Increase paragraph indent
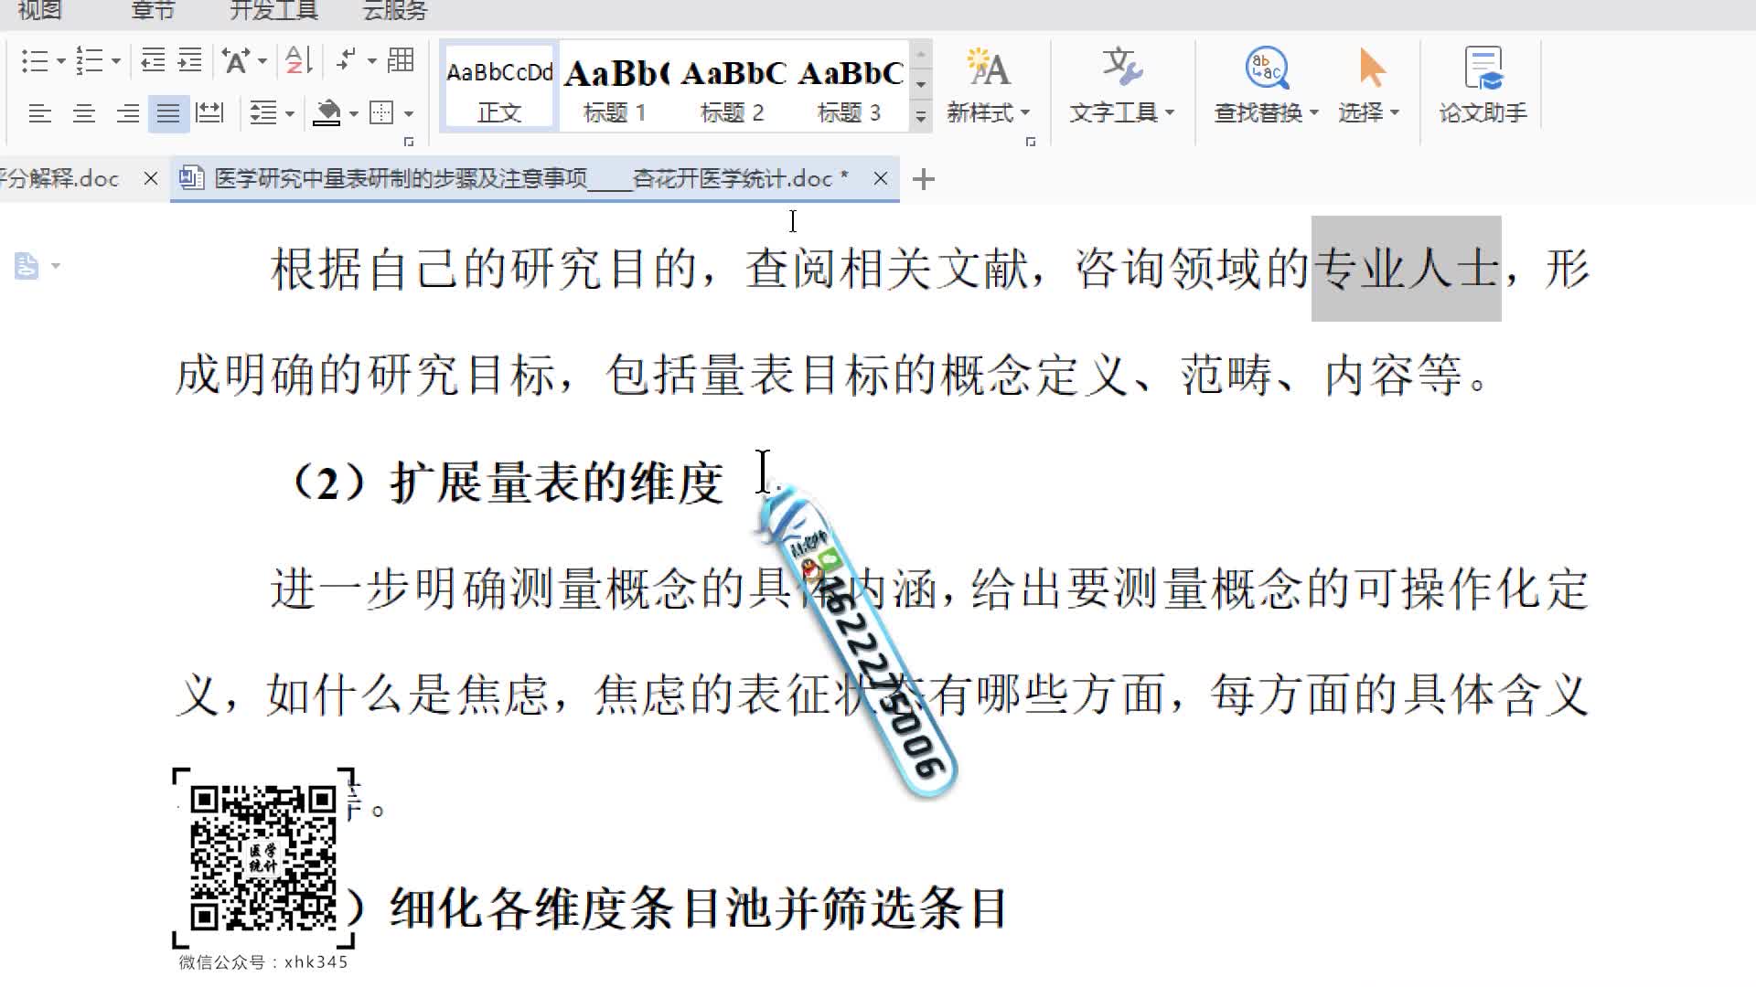Screen dimensions: 1756x987 point(189,62)
